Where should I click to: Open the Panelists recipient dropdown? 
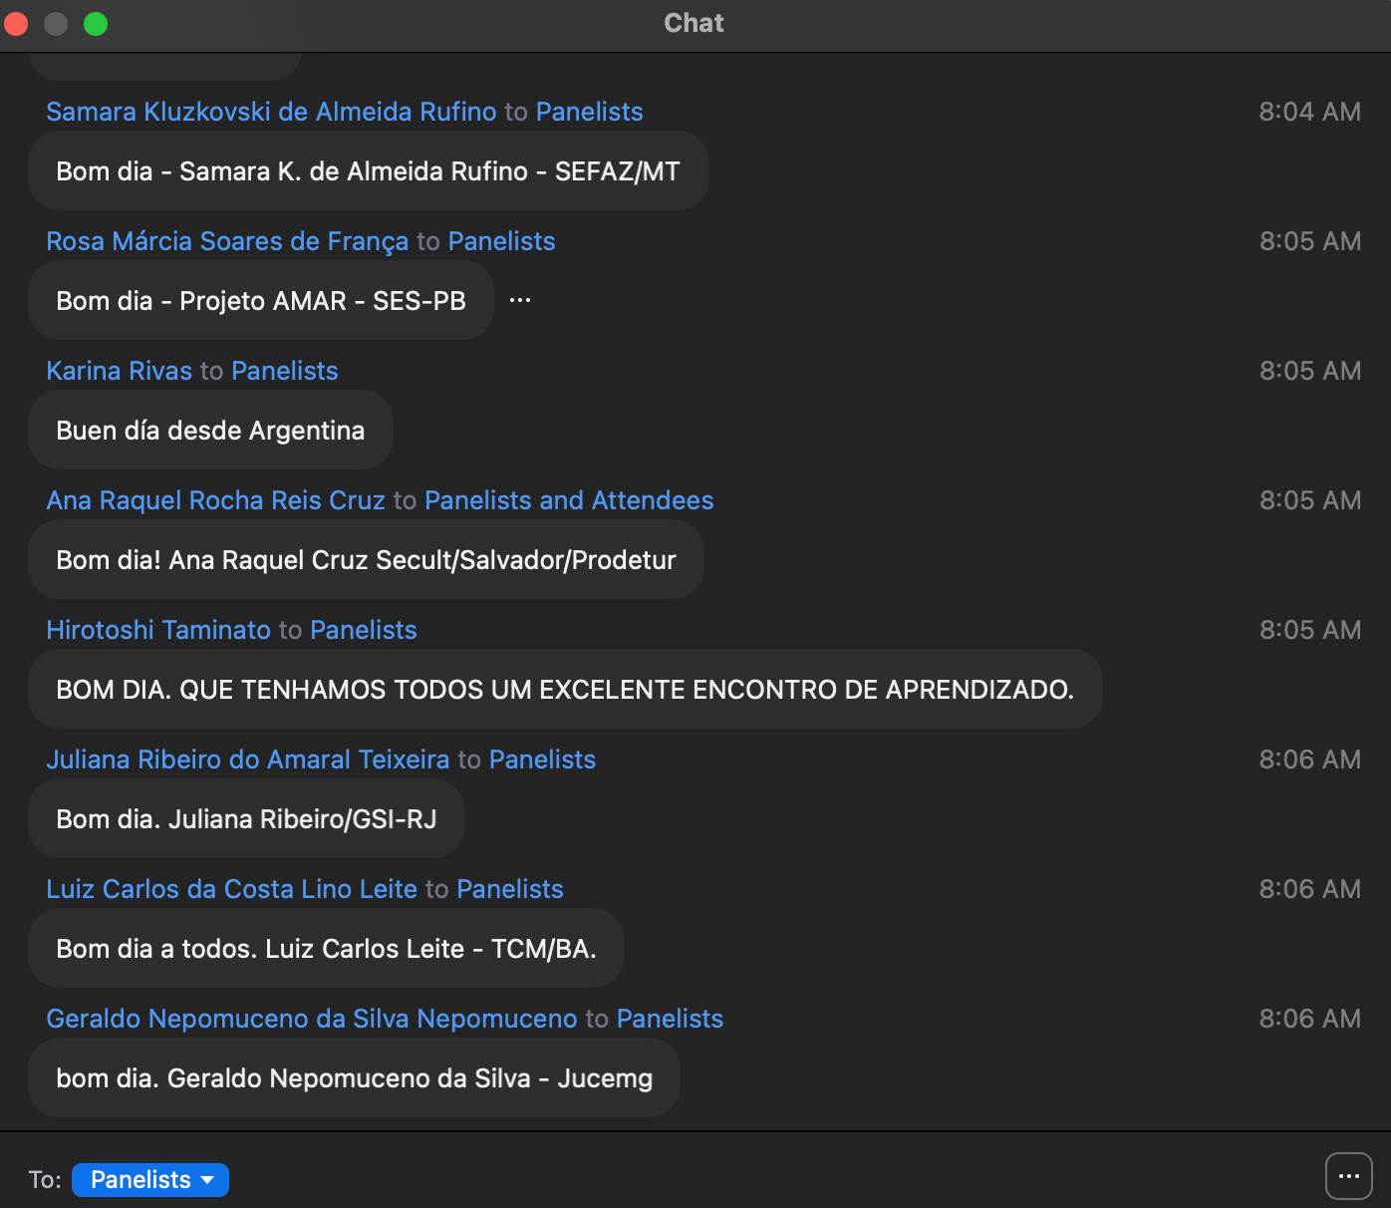[150, 1180]
